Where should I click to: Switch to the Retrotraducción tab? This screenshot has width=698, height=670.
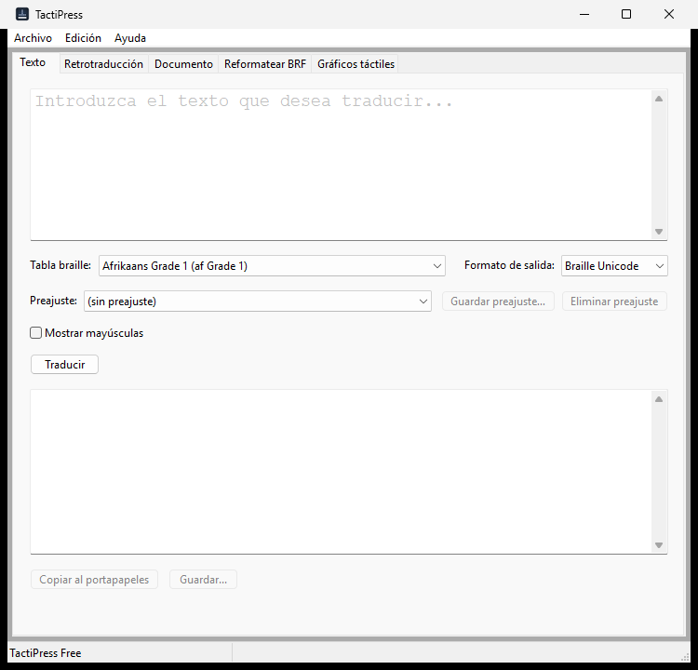(x=103, y=64)
